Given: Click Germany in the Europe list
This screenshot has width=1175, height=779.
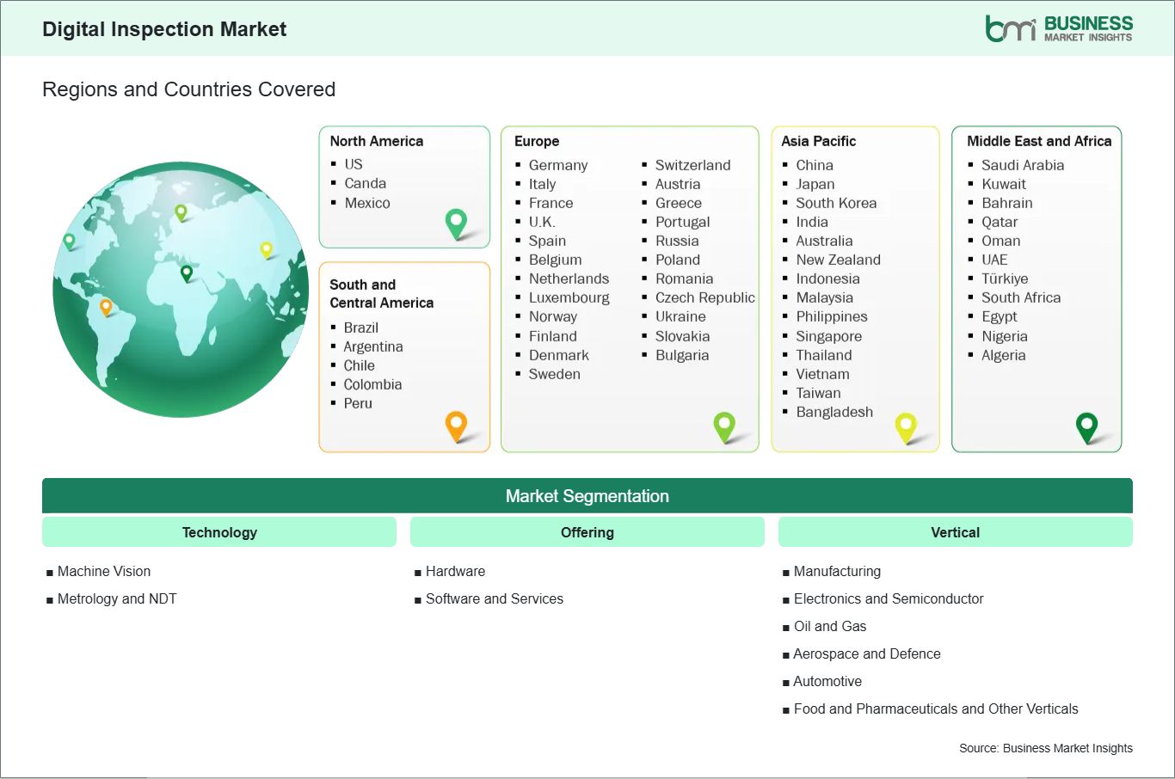Looking at the screenshot, I should click(x=558, y=165).
